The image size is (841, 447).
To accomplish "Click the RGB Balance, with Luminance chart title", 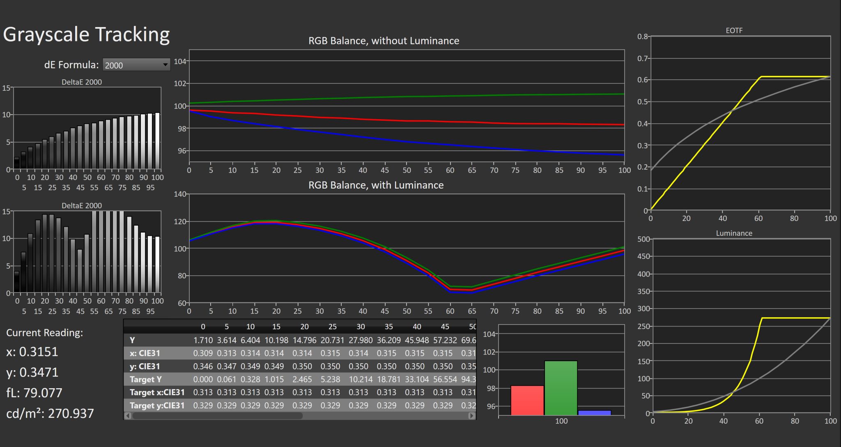I will 376,185.
